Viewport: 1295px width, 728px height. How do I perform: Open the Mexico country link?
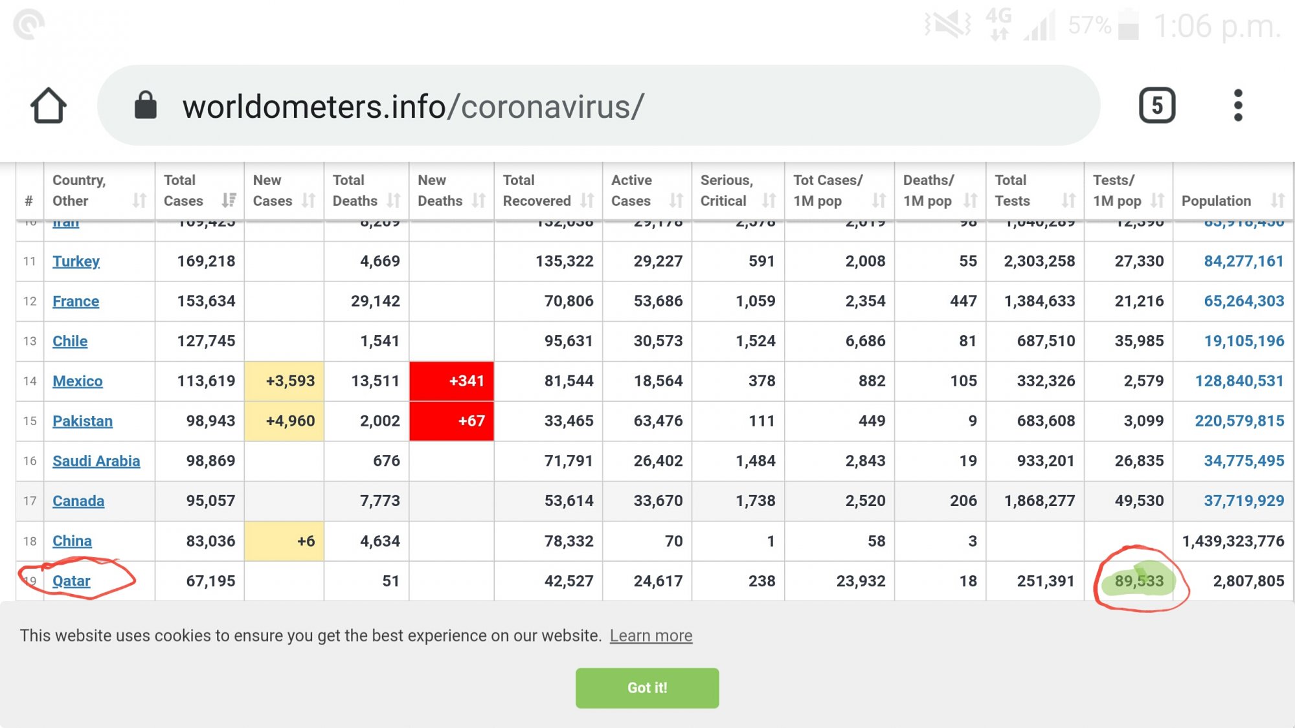(x=78, y=381)
